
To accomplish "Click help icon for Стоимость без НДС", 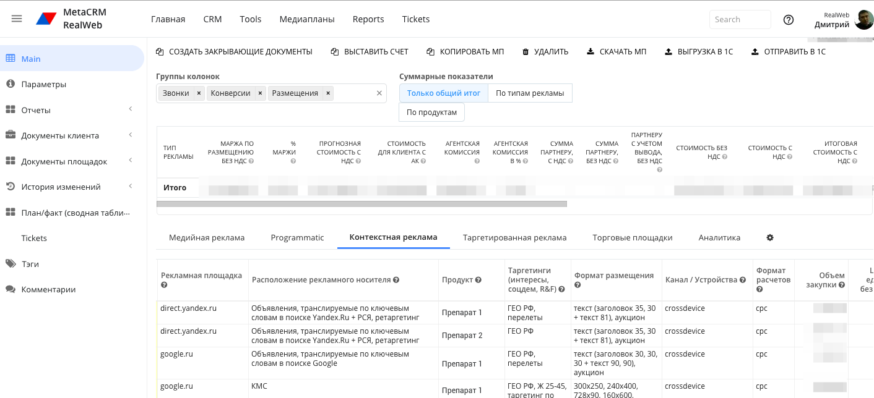I will tap(724, 157).
